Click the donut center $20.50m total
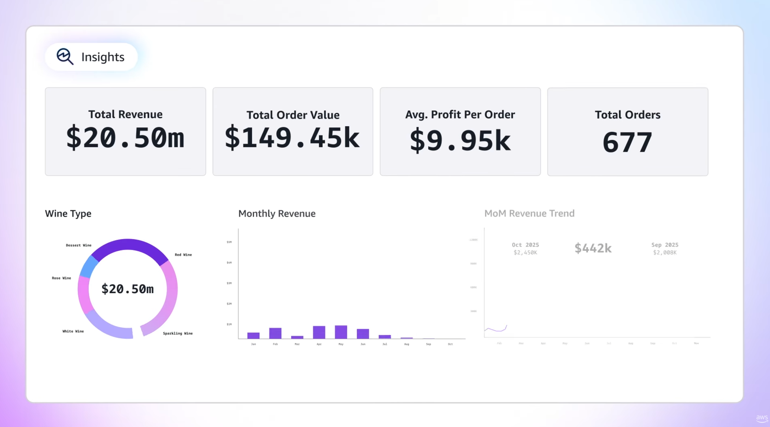Viewport: 770px width, 427px height. tap(127, 289)
